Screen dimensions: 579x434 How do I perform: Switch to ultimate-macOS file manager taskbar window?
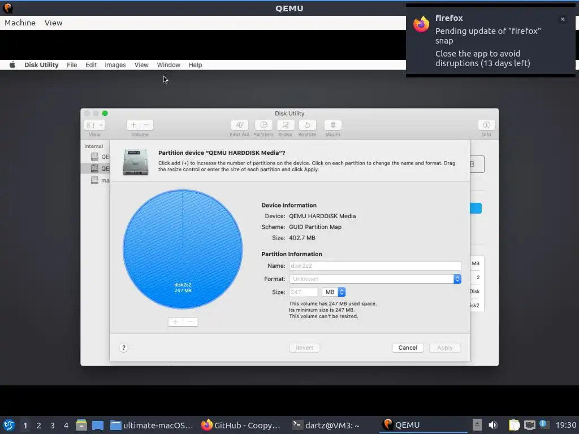[152, 425]
